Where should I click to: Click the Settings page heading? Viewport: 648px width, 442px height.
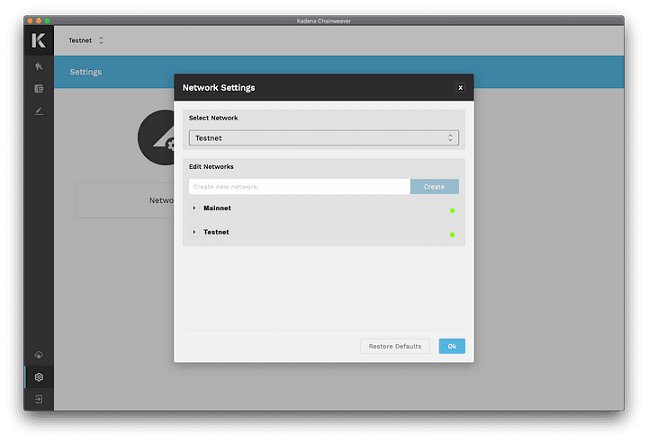tap(85, 72)
